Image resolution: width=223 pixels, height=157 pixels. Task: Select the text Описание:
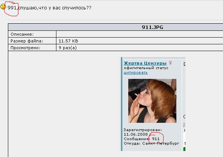[22, 34]
